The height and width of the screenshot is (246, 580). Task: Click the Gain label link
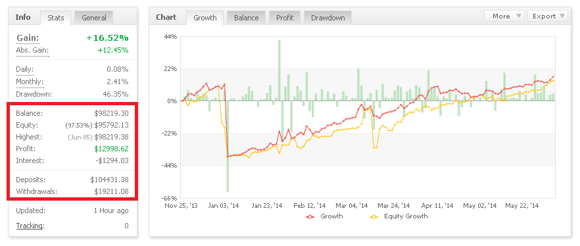(x=28, y=38)
